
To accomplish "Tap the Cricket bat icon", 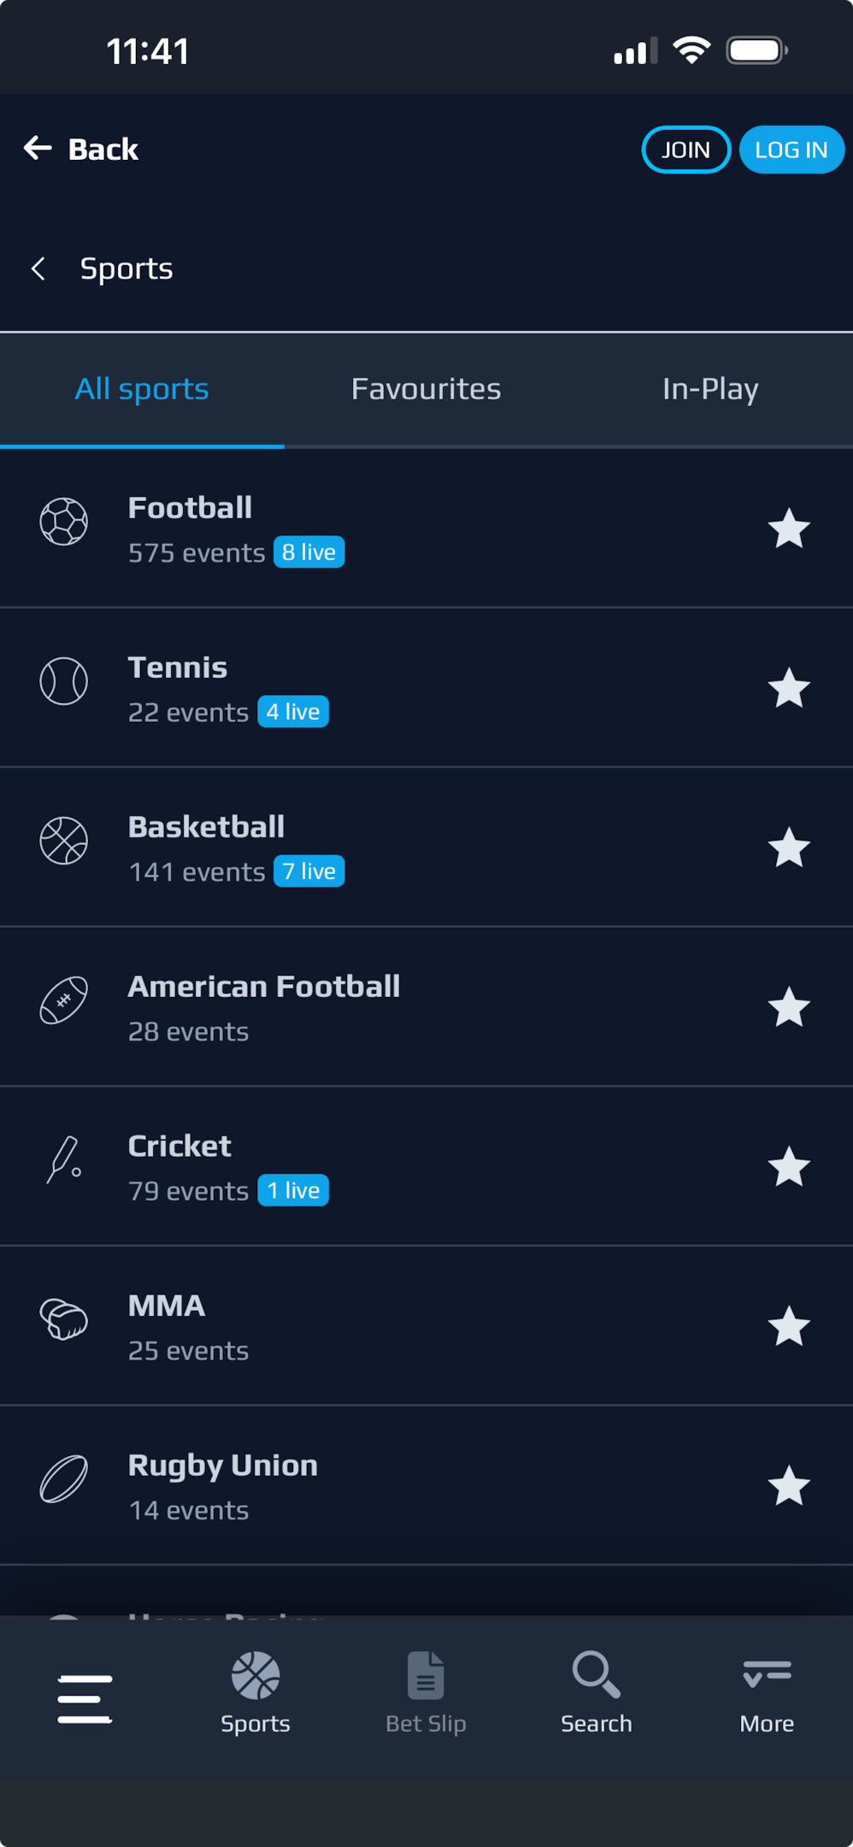I will coord(64,1160).
